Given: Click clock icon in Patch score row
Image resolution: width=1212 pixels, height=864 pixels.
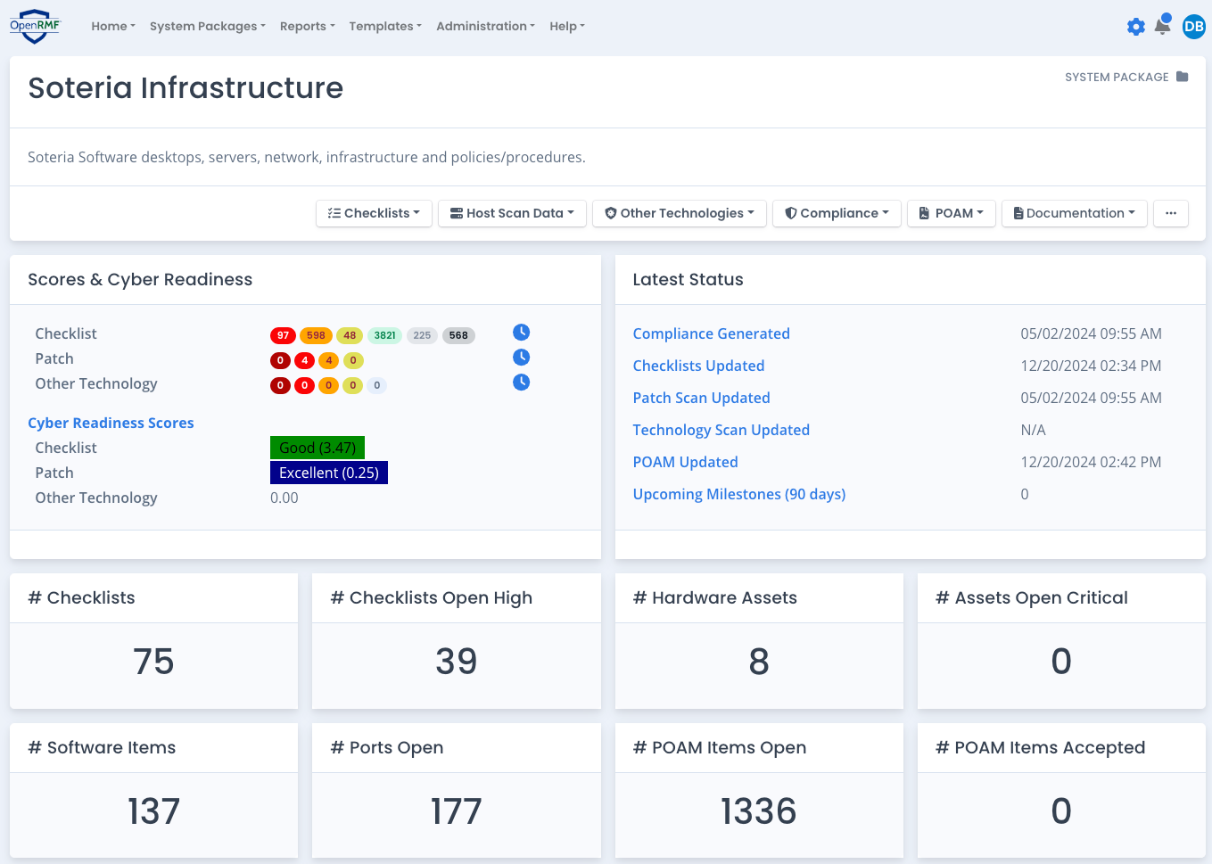Looking at the screenshot, I should pyautogui.click(x=522, y=357).
